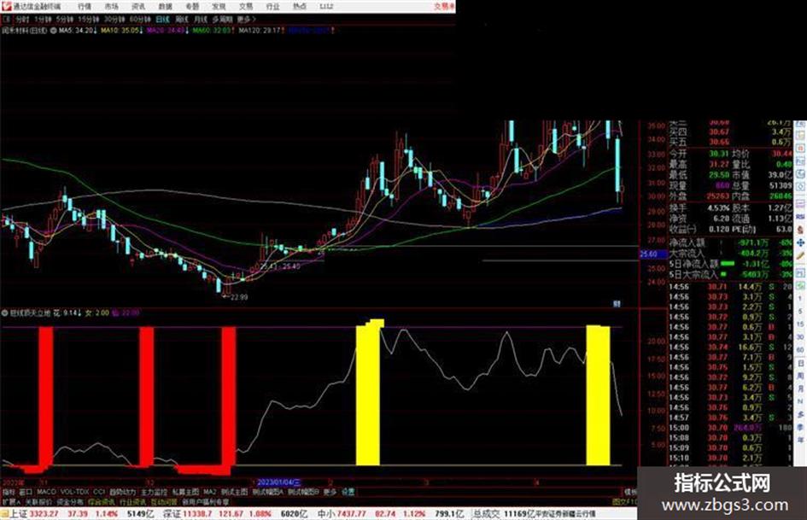This screenshot has height=520, width=807.
Task: Switch indicator to CCI
Action: tap(99, 492)
